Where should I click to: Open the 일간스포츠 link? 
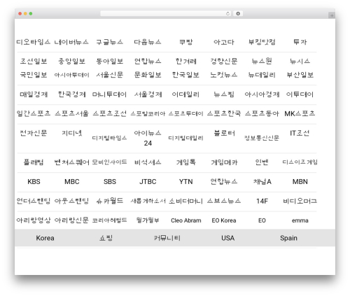point(34,113)
